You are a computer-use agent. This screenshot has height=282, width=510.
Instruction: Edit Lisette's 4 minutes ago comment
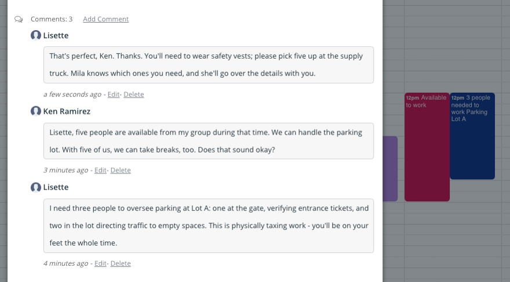(100, 263)
